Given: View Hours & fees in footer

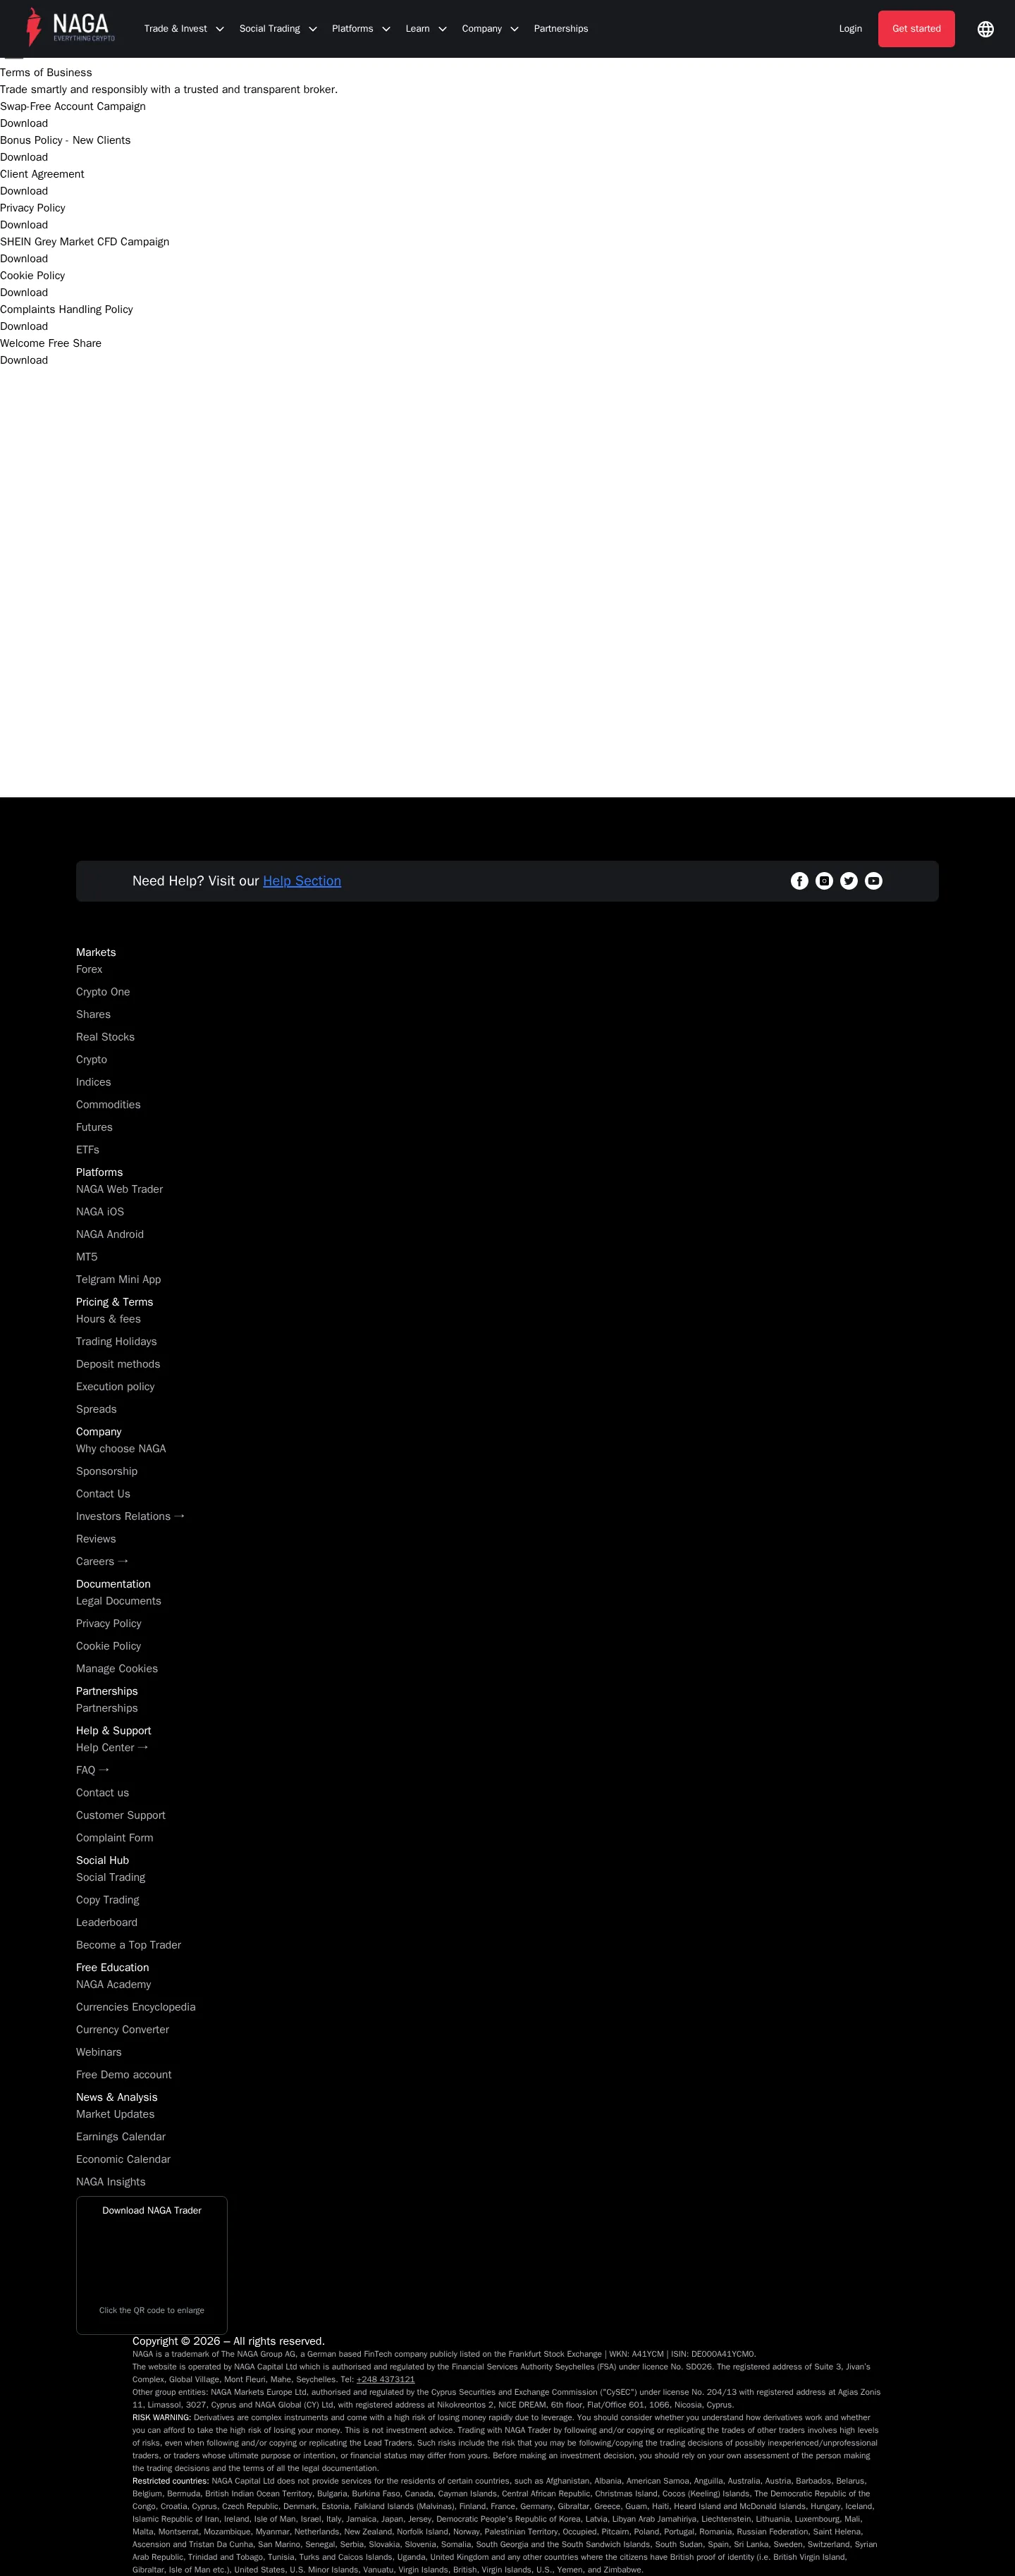Looking at the screenshot, I should coord(108,1319).
